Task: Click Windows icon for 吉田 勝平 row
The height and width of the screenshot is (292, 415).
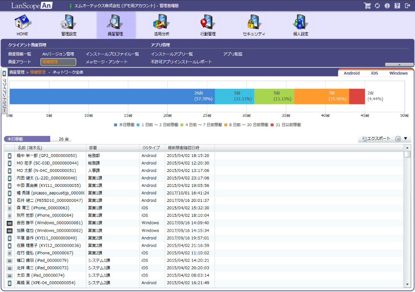Action: (10, 223)
